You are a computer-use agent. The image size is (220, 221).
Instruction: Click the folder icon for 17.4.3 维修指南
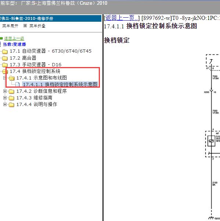[11, 98]
